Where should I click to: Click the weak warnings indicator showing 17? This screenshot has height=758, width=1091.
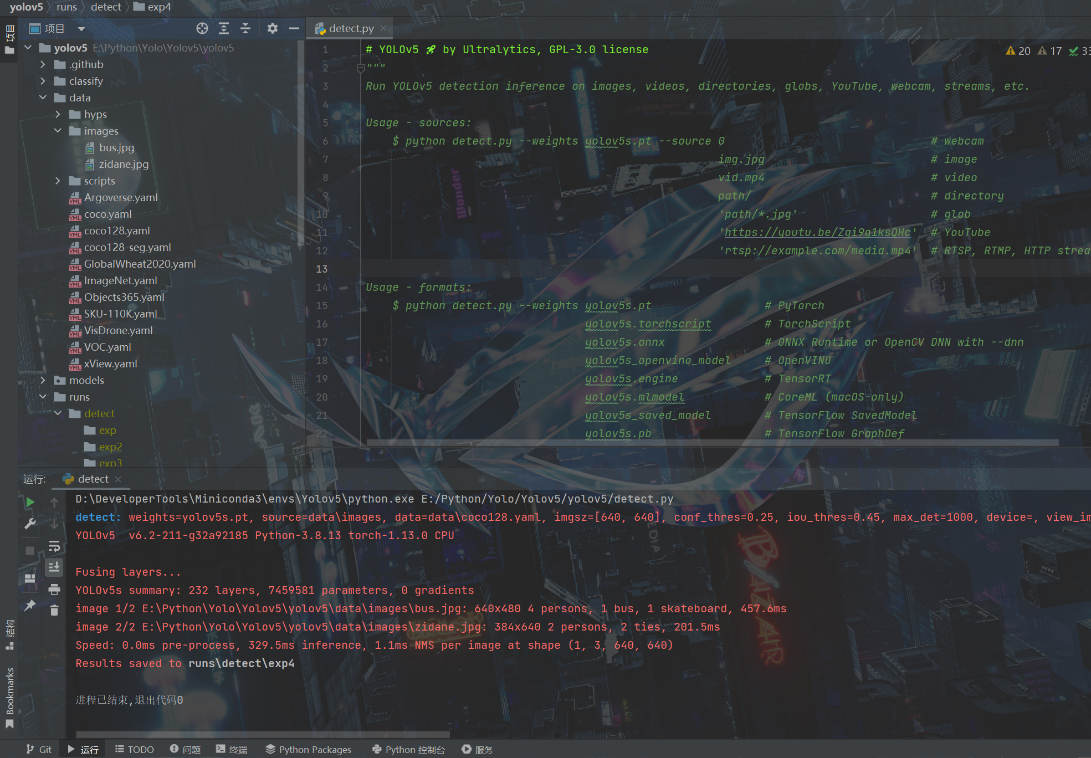tap(1050, 51)
